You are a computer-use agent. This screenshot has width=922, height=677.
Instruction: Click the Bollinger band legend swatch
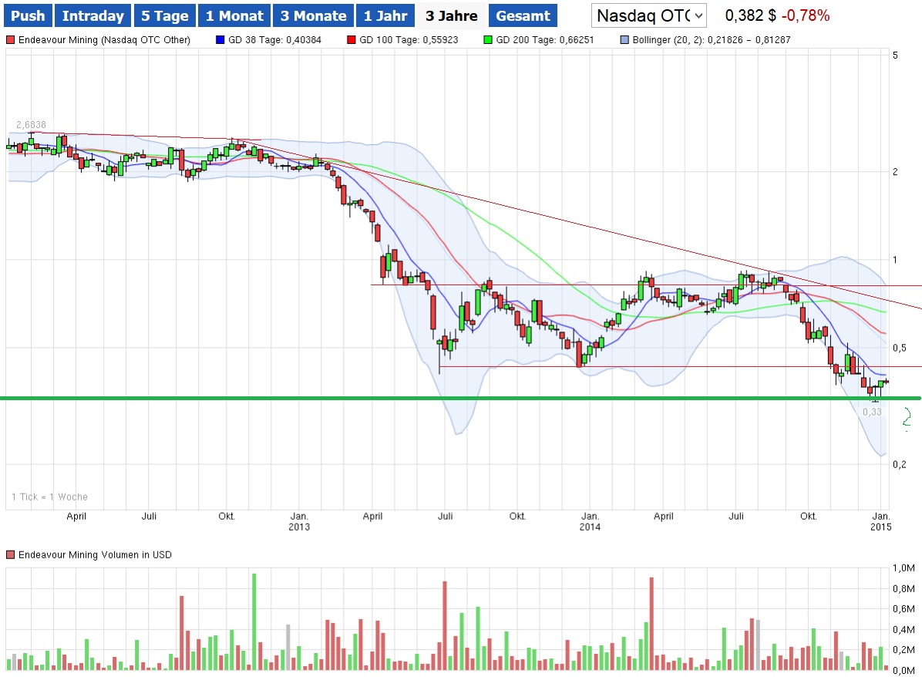coord(625,40)
